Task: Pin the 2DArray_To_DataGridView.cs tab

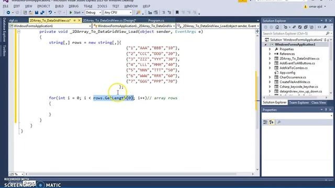Action: pos(74,20)
